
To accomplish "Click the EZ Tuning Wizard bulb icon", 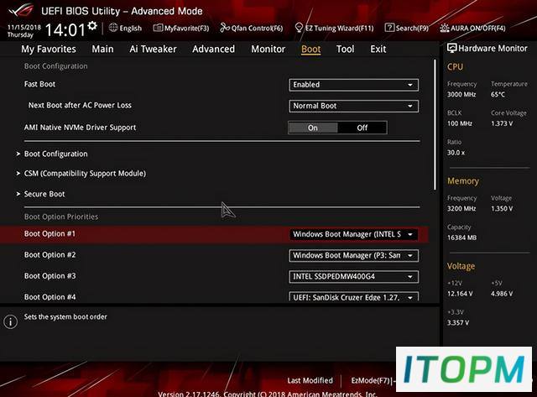I will [x=299, y=28].
